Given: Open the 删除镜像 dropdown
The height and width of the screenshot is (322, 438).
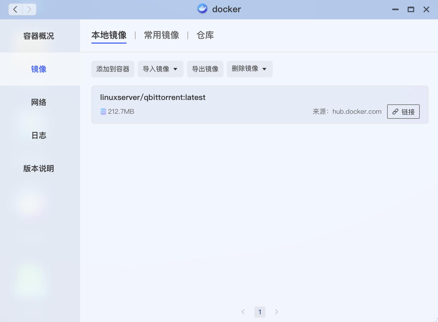Looking at the screenshot, I should click(250, 69).
